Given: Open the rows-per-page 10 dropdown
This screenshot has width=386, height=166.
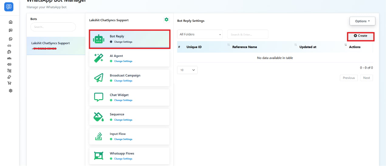Looking at the screenshot, I should coord(187,70).
